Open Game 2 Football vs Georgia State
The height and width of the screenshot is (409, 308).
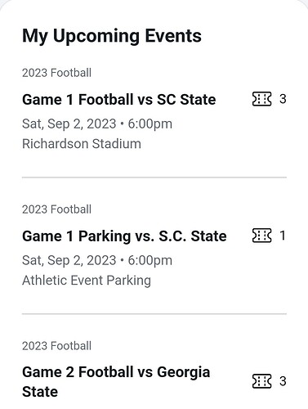click(116, 382)
